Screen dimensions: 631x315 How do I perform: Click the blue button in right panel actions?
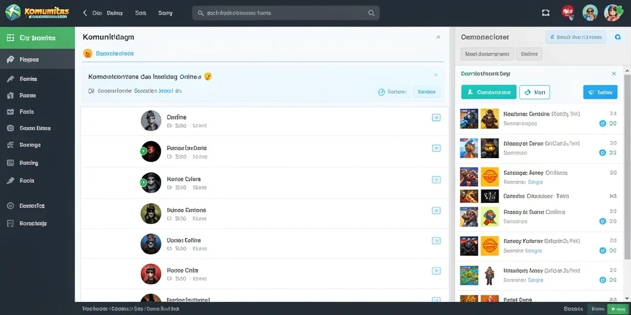(600, 92)
